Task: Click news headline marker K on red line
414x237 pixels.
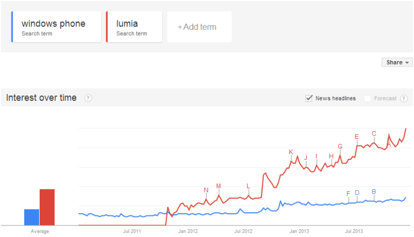Action: pyautogui.click(x=291, y=152)
